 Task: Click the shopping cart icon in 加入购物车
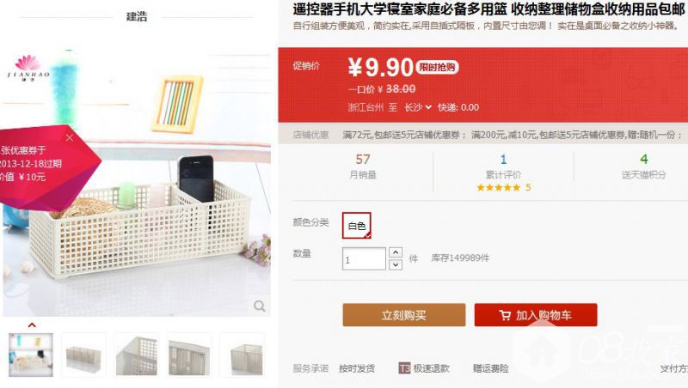click(x=505, y=315)
